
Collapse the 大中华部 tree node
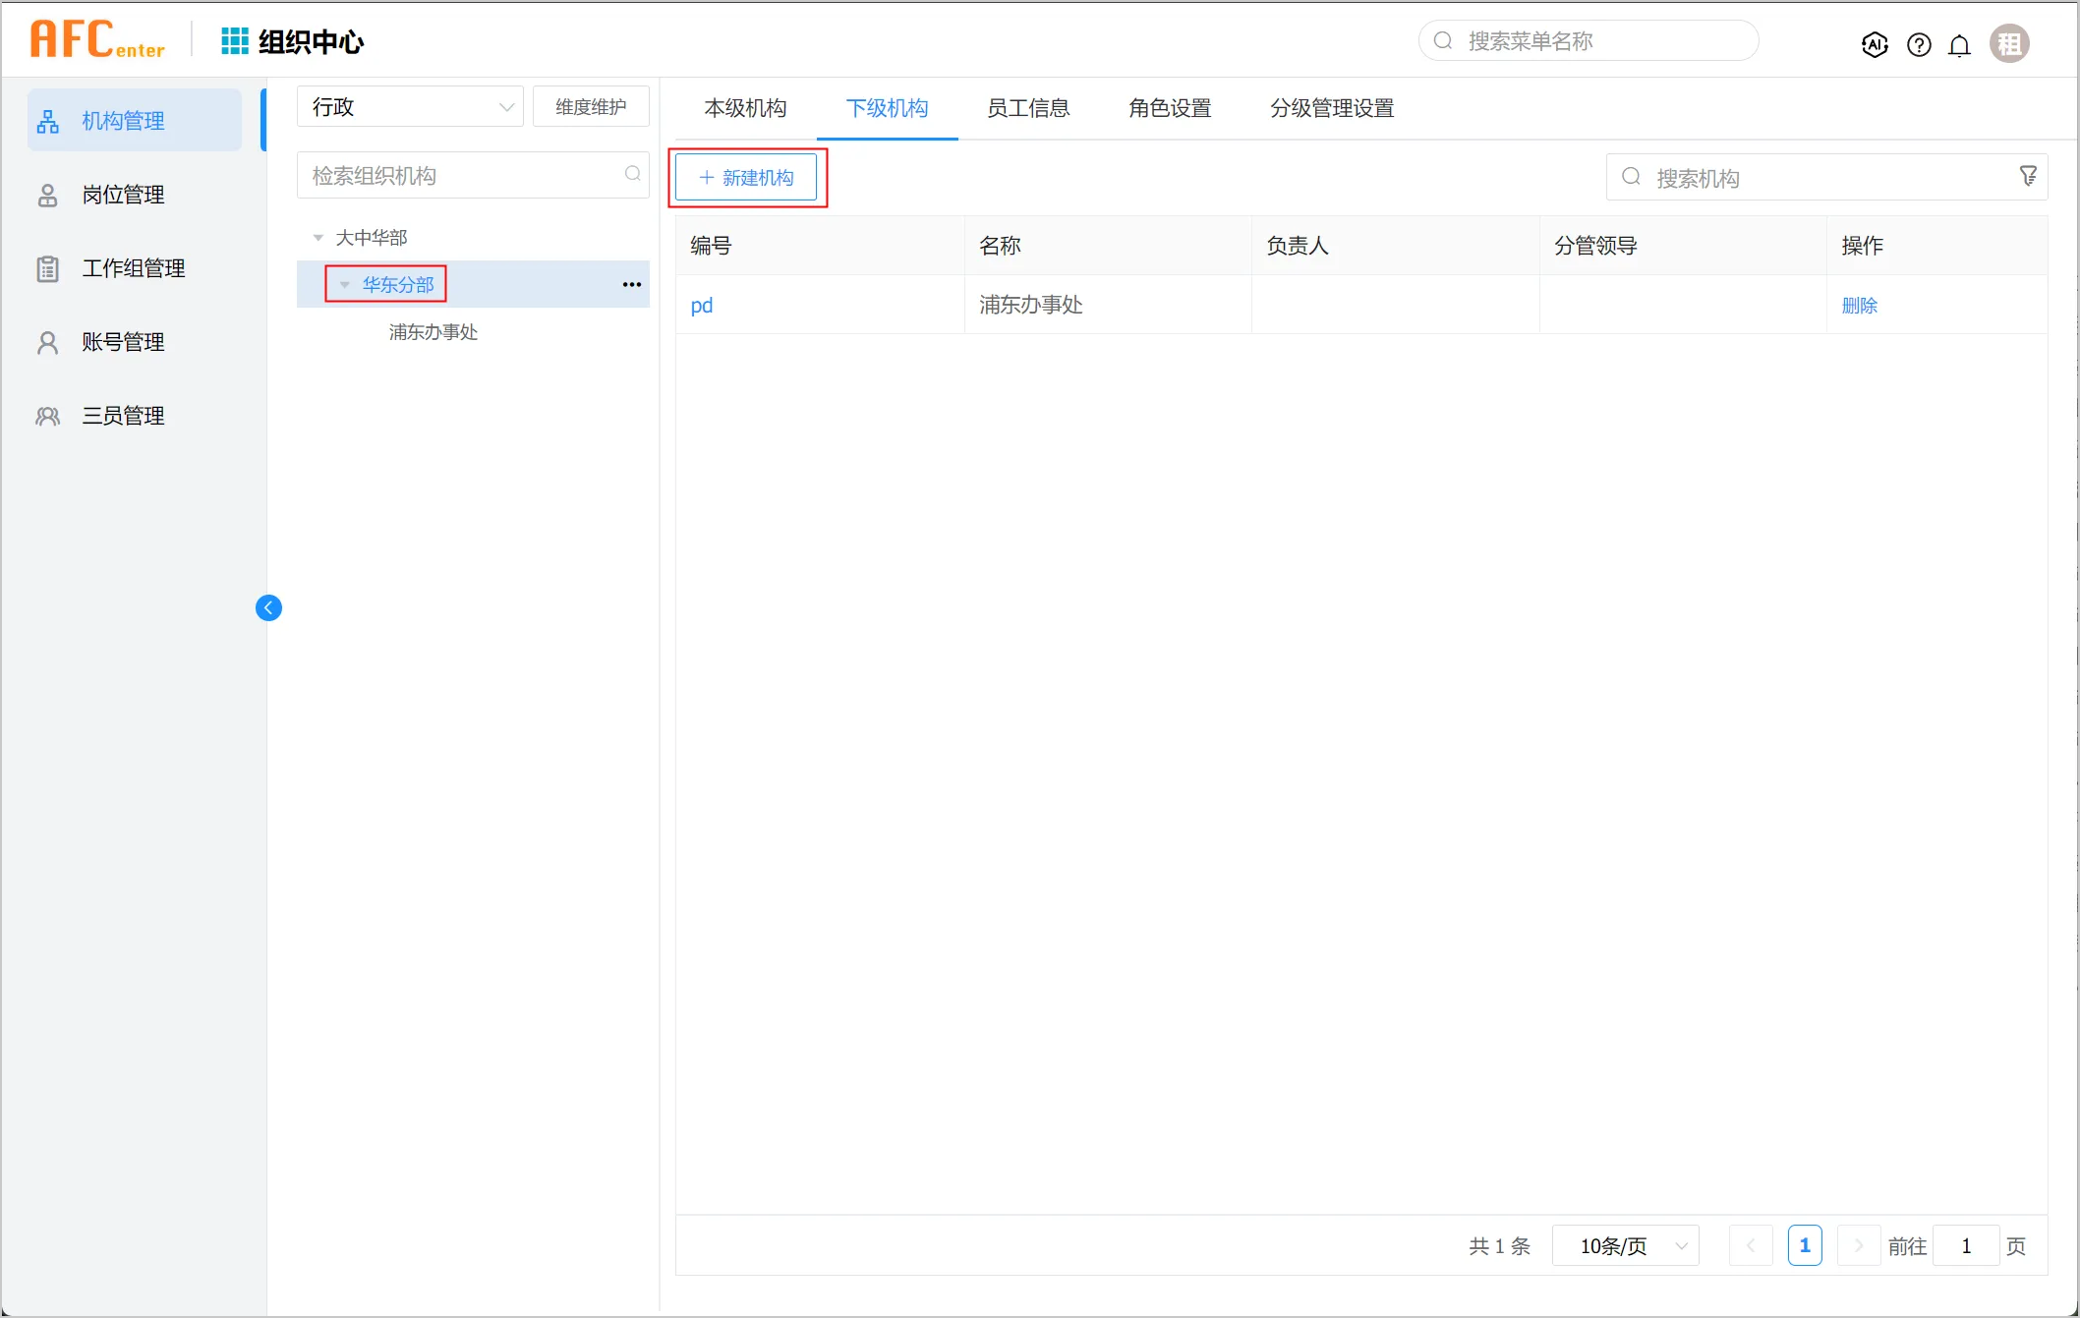[x=318, y=238]
